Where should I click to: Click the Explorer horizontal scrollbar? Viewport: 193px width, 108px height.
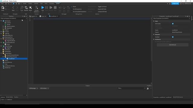[12, 95]
